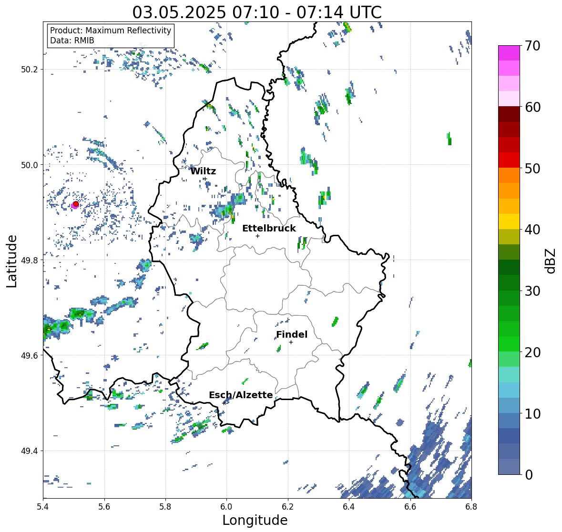Pick the bottom slate-blue colorbar swatch

pos(509,466)
